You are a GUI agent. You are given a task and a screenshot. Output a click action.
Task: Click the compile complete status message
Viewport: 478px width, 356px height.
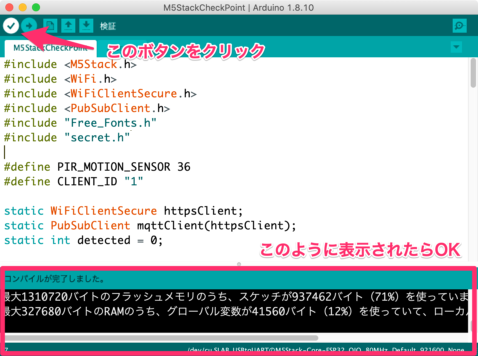[x=55, y=279]
